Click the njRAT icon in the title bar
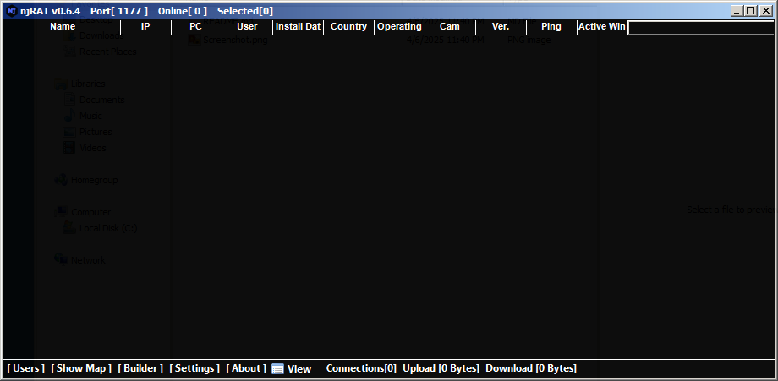Viewport: 778px width, 381px height. (x=11, y=11)
